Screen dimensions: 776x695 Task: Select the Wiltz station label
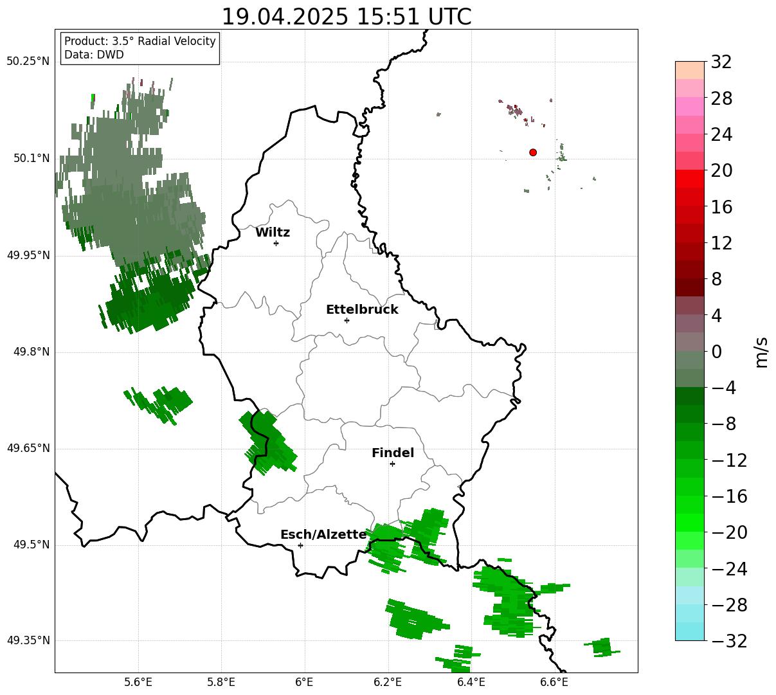[x=273, y=233]
